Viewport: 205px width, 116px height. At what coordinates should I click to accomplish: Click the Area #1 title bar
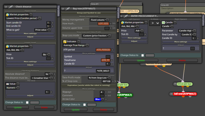pos(116,4)
